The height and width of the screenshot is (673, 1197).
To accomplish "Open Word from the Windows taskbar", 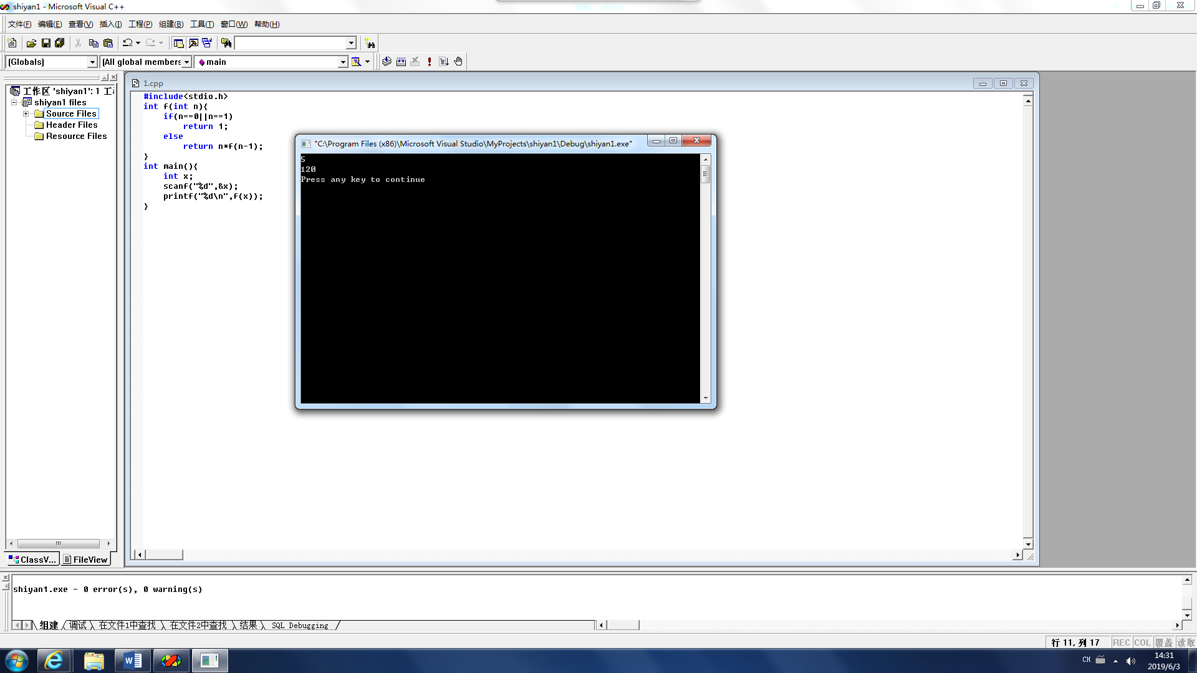I will [x=132, y=661].
